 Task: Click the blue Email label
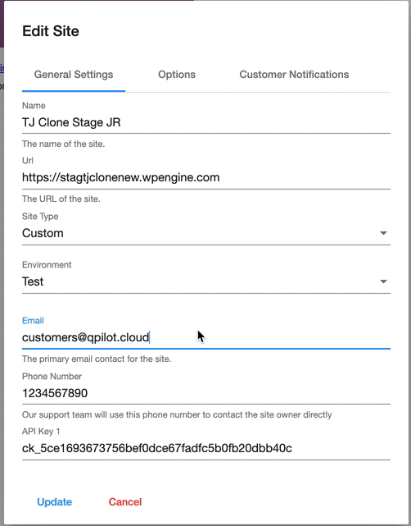pos(33,320)
